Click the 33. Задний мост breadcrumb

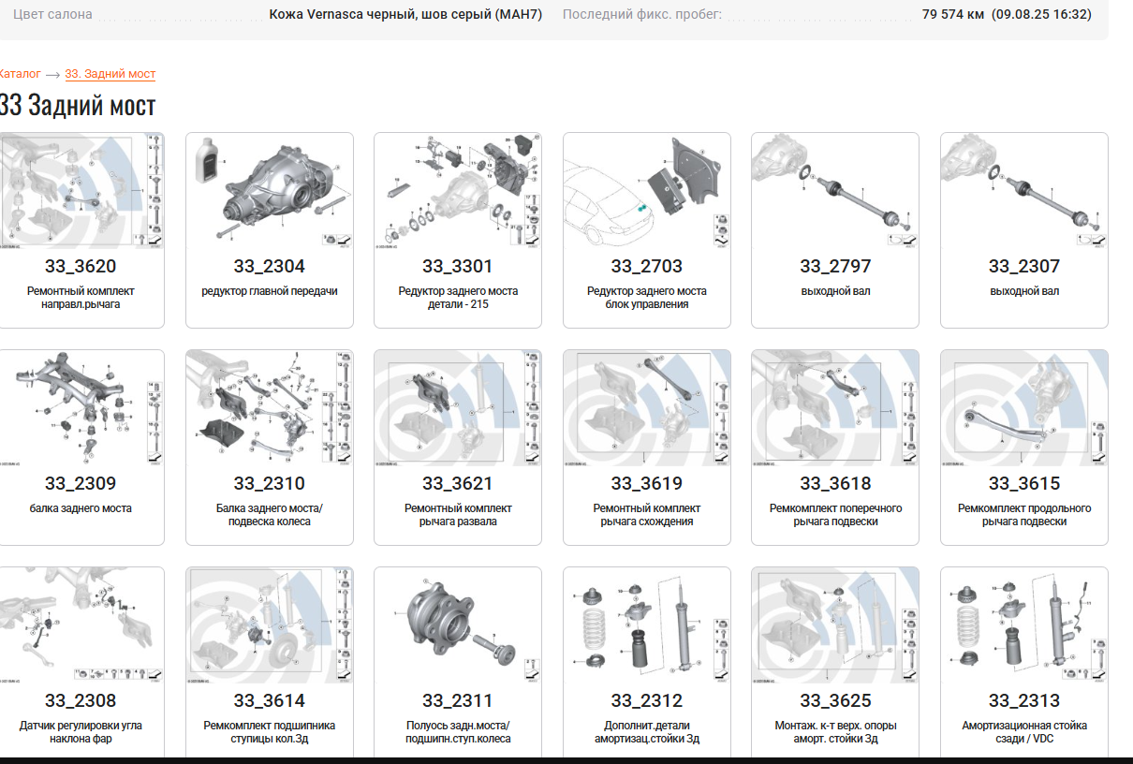[110, 74]
